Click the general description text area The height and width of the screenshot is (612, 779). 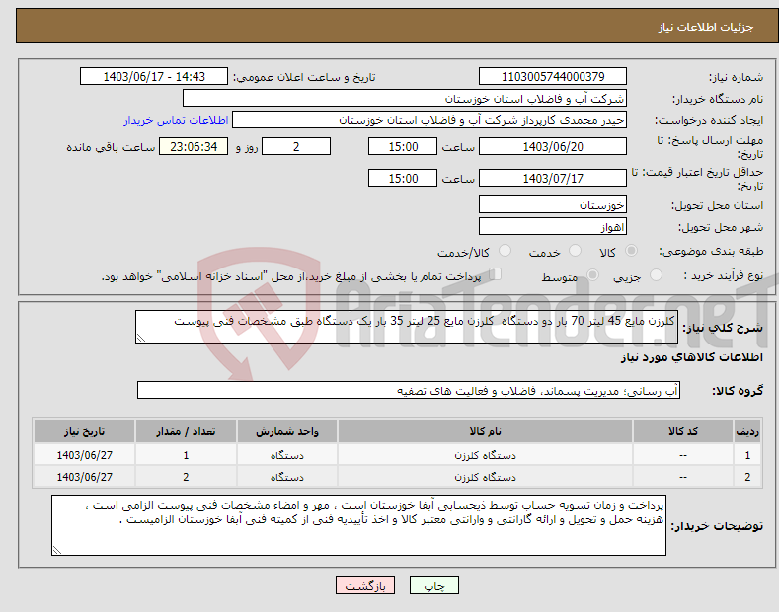tap(407, 327)
